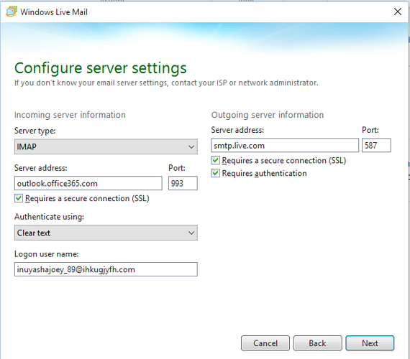Click the Configure server settings heading
410x359 pixels.
point(101,68)
